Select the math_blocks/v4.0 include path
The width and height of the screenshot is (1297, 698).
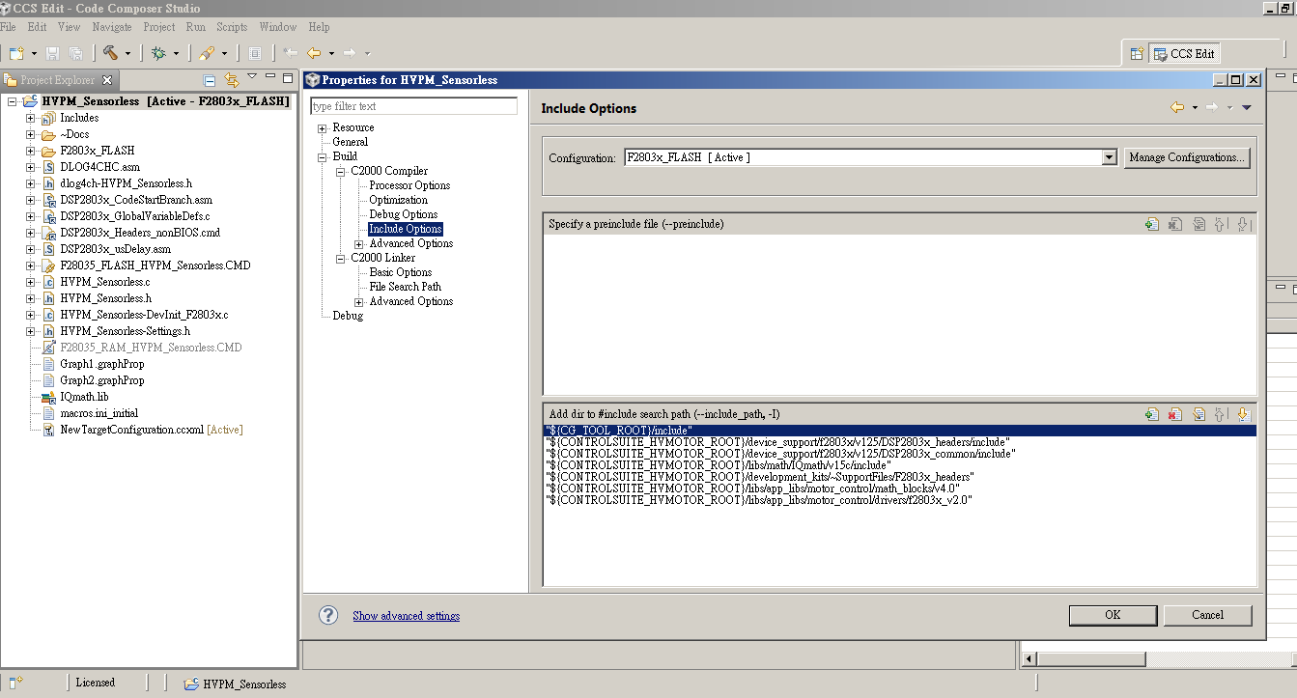752,489
